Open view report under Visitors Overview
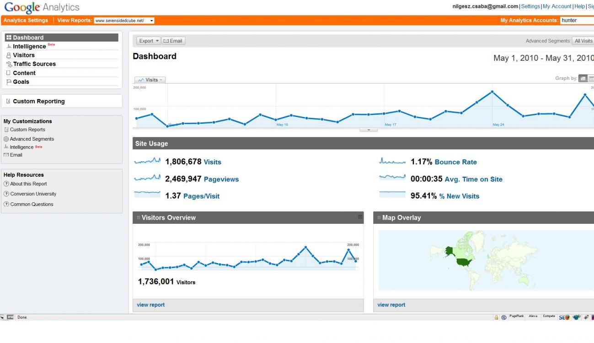The height and width of the screenshot is (343, 594). (x=151, y=305)
